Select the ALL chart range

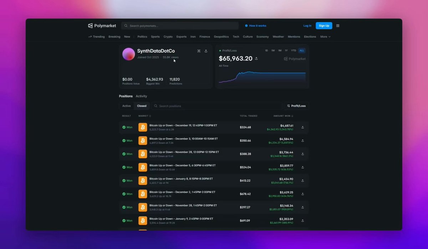click(x=302, y=51)
